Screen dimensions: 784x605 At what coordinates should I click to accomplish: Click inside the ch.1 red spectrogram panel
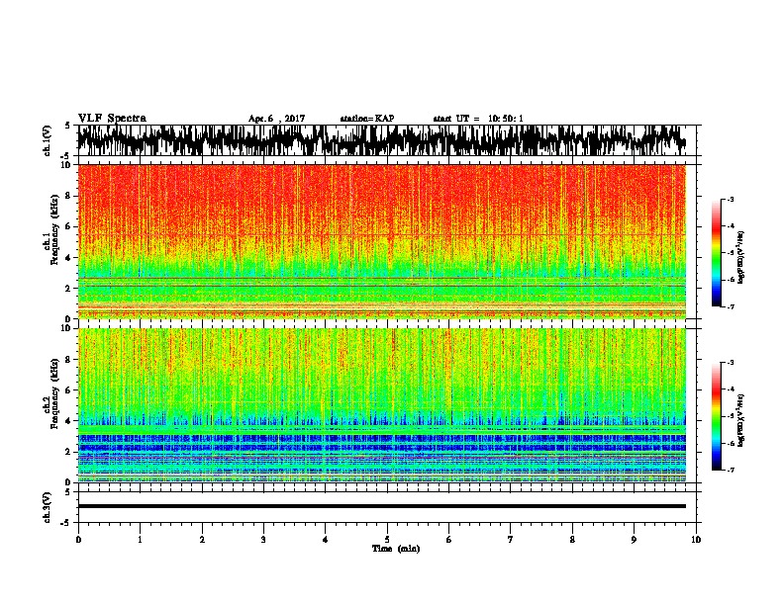click(x=381, y=241)
